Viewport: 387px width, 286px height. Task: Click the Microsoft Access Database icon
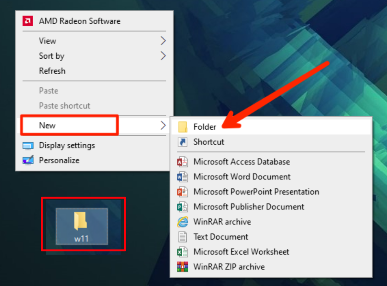[183, 162]
